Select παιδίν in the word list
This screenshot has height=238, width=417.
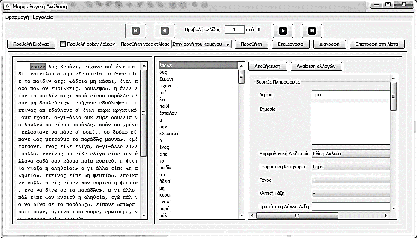(x=198, y=168)
